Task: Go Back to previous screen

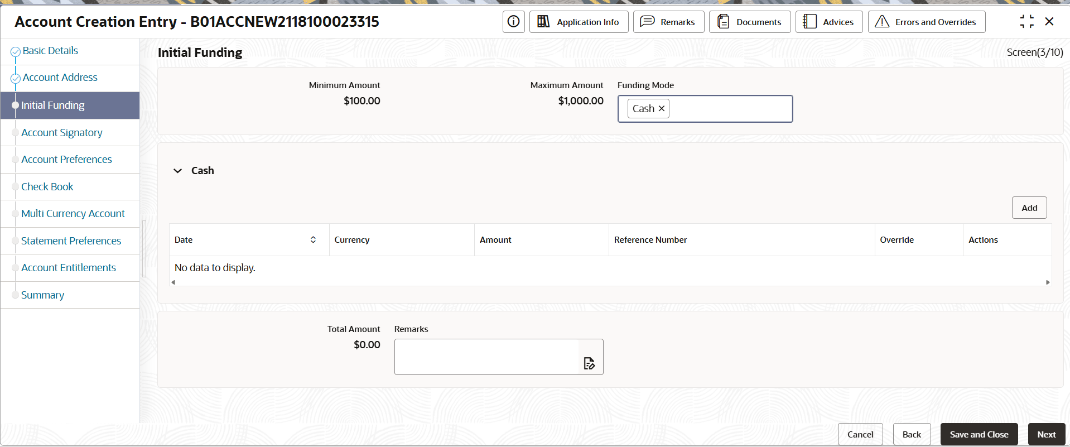Action: 912,434
